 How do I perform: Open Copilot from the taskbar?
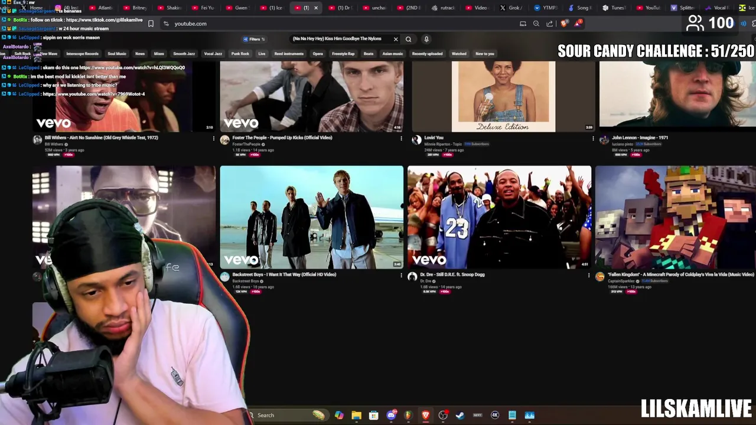tap(339, 415)
